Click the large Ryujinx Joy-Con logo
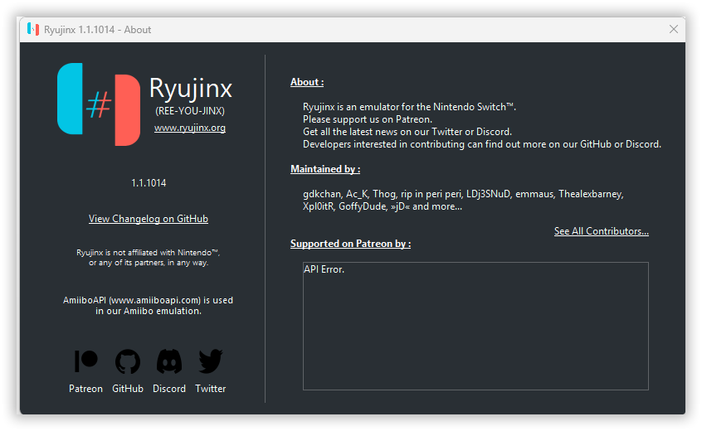 tap(99, 104)
